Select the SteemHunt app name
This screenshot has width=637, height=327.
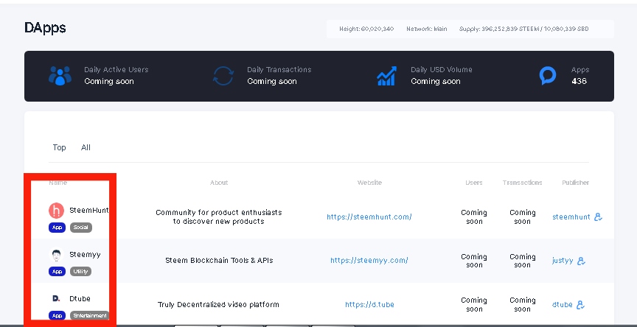pos(89,211)
